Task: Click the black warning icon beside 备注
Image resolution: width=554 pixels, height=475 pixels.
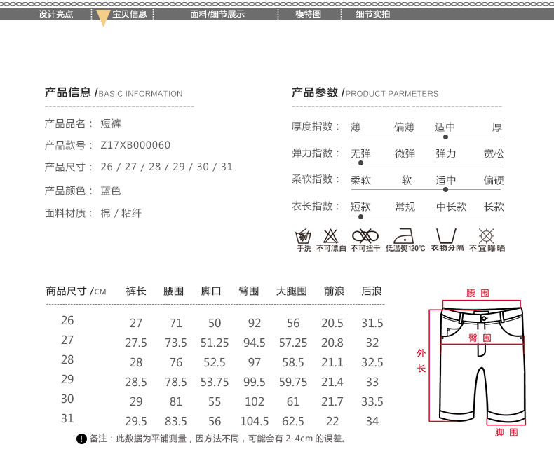Action: (x=81, y=439)
